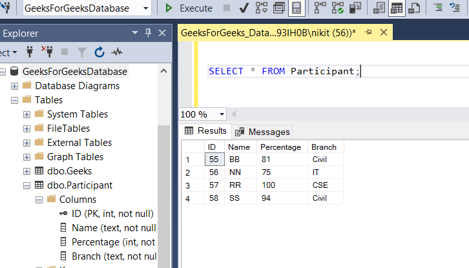Viewport: 469px width, 268px height.
Task: Click the Object Explorer scroll-up arrow
Action: point(163,71)
